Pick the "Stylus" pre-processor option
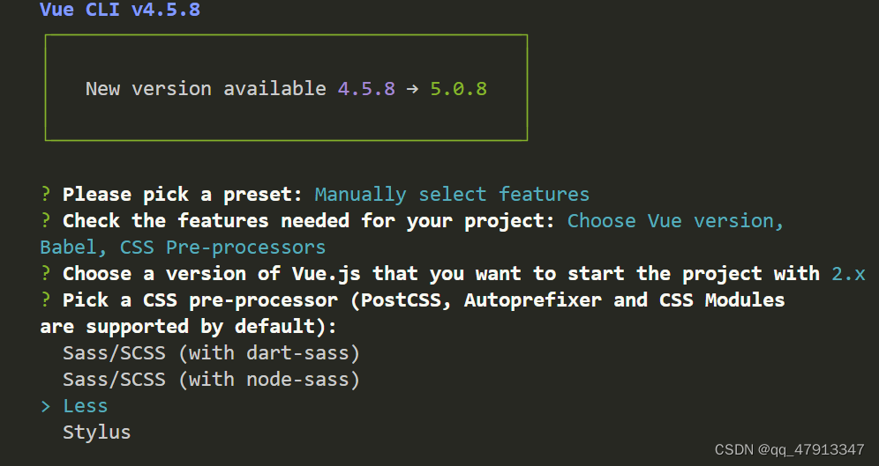Screen dimensions: 879x466 (97, 433)
